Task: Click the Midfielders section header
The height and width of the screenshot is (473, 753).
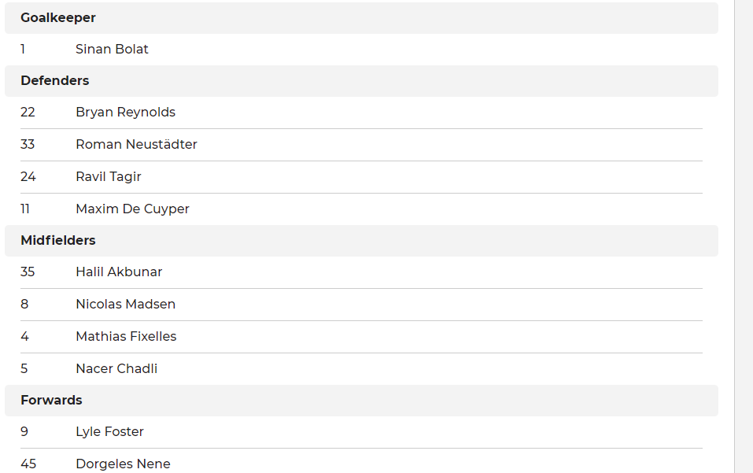Action: click(58, 241)
